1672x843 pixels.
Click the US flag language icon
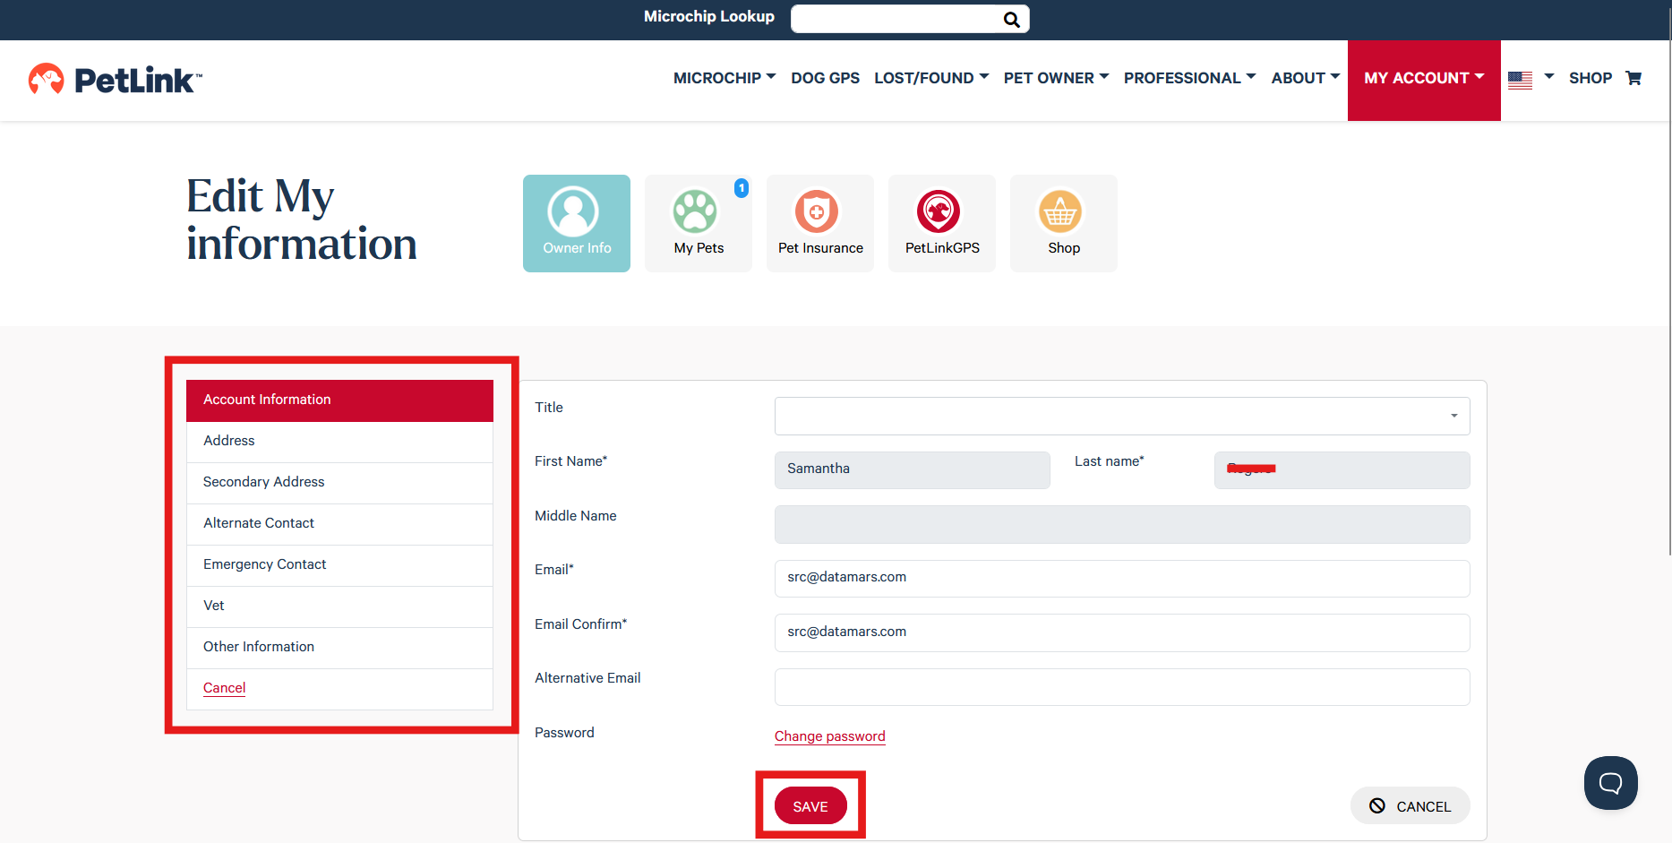pos(1520,80)
